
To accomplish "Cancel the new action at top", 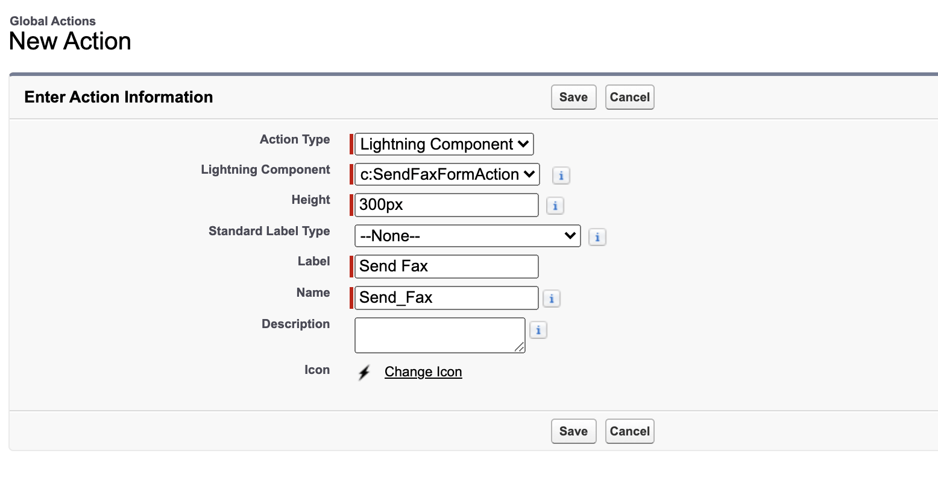I will [629, 97].
